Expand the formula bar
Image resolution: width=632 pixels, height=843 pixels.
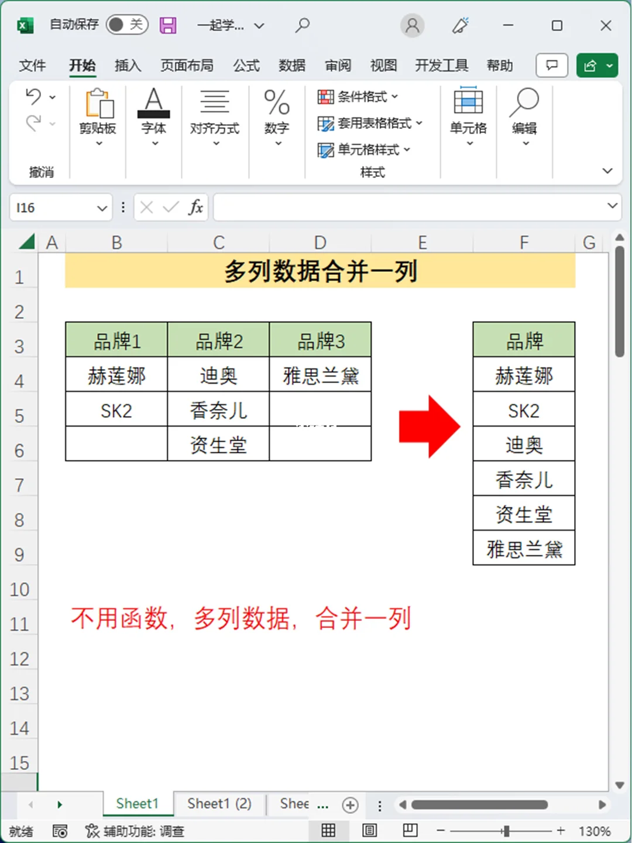tap(612, 206)
